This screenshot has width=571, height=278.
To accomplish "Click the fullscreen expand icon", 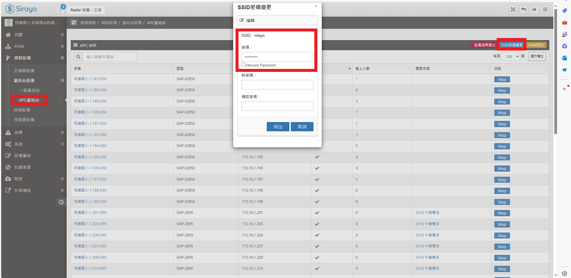I will (x=513, y=10).
